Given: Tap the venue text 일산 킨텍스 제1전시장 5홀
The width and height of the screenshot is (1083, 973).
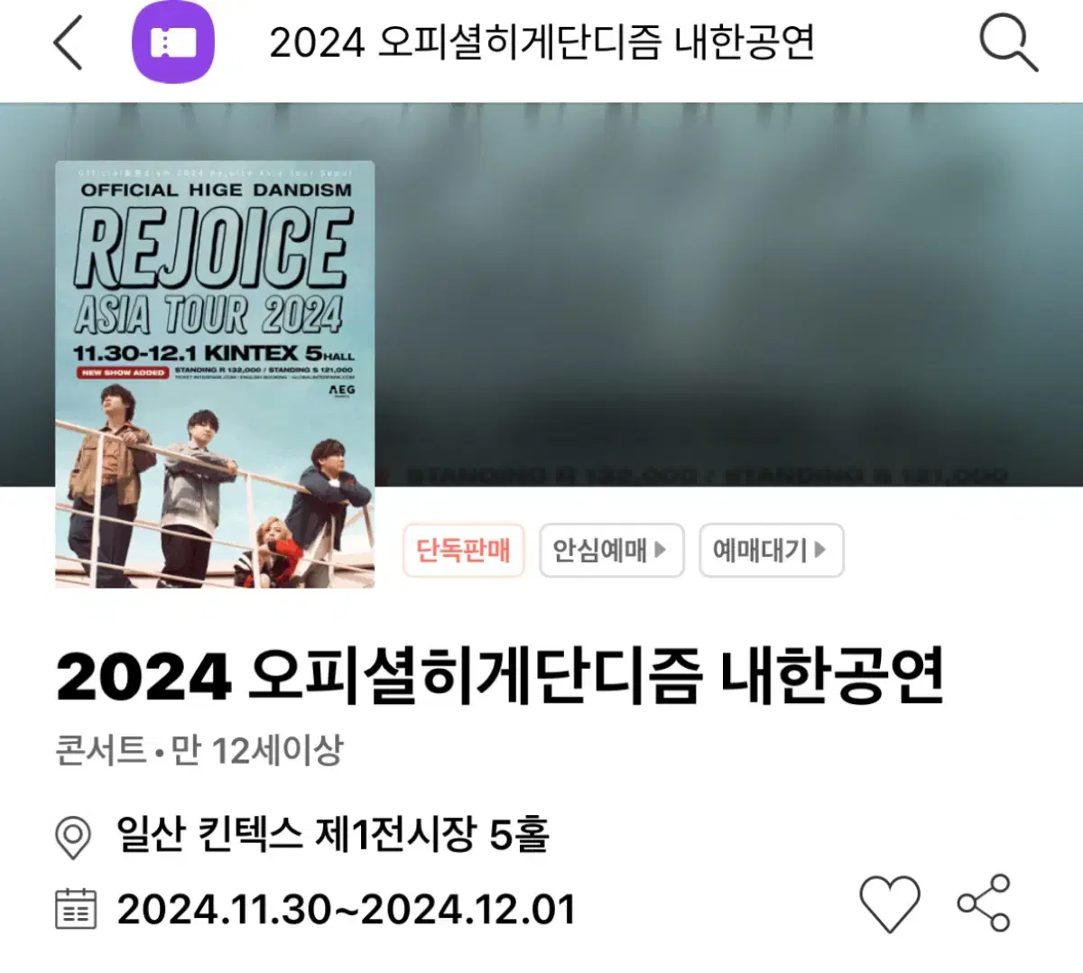Looking at the screenshot, I should 333,835.
